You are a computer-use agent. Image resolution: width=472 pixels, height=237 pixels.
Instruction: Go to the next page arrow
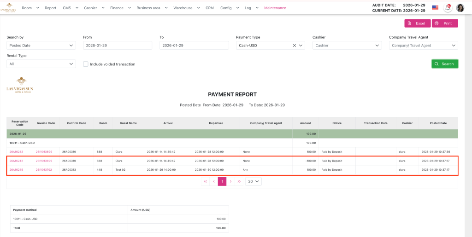coord(230,181)
